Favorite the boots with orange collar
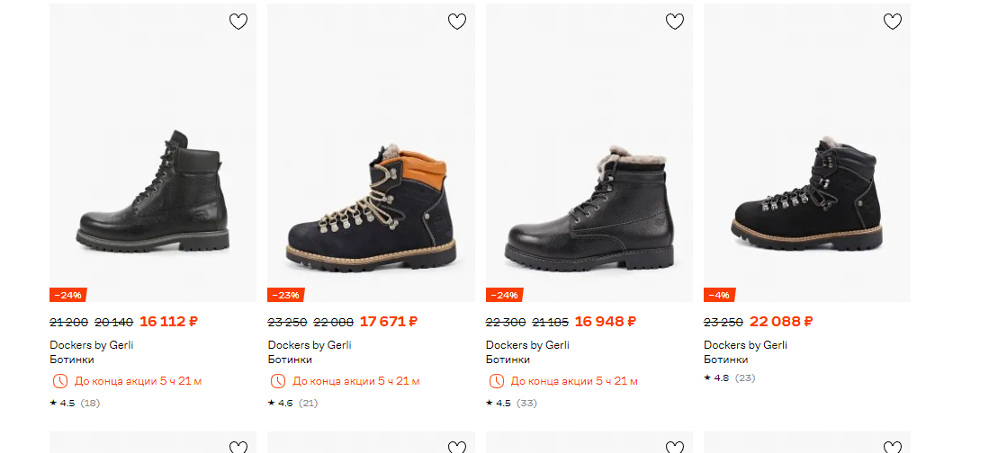The width and height of the screenshot is (989, 453). 456,22
